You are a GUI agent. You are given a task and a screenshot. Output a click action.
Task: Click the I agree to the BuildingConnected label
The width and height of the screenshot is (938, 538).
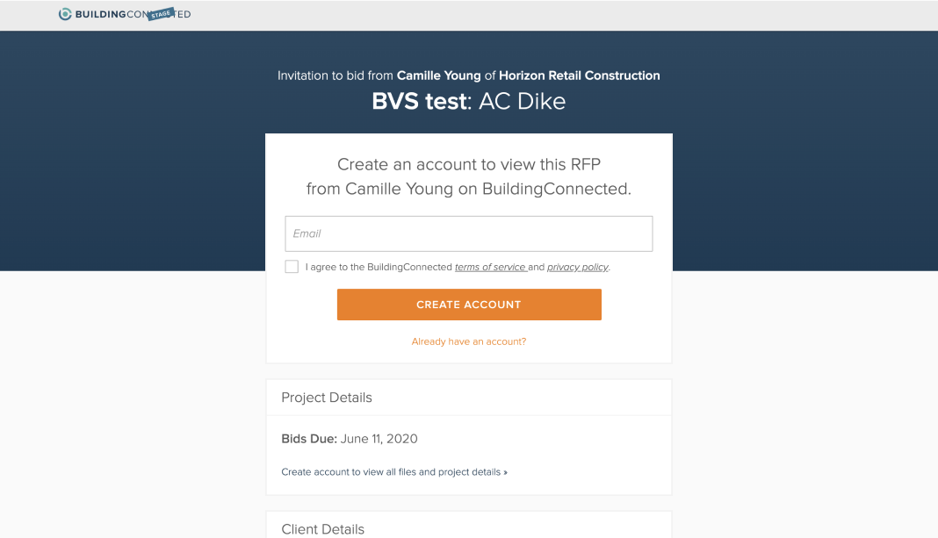click(x=379, y=267)
